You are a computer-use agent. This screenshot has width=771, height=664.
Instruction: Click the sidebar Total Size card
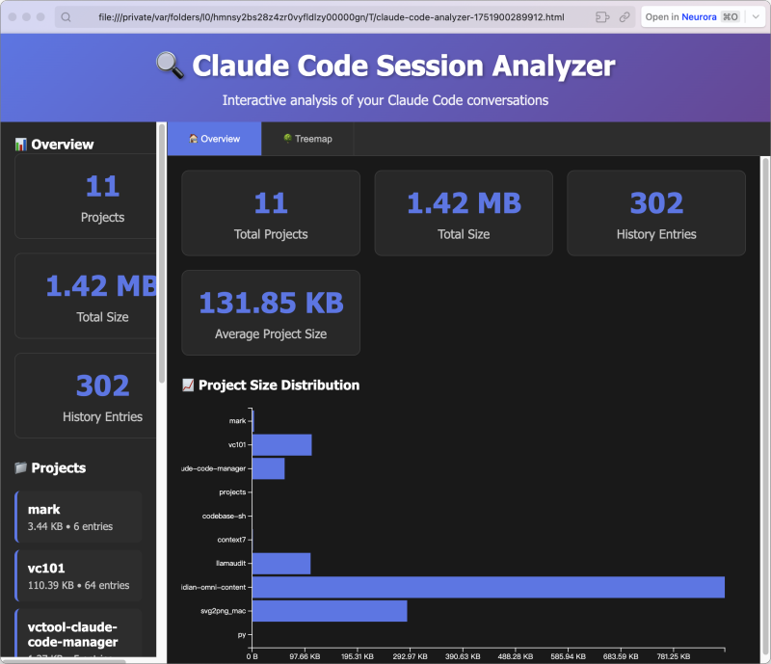pos(86,296)
